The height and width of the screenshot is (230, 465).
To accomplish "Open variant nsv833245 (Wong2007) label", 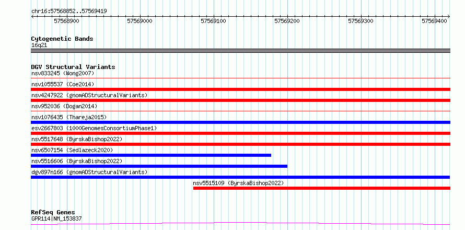I will (63, 73).
